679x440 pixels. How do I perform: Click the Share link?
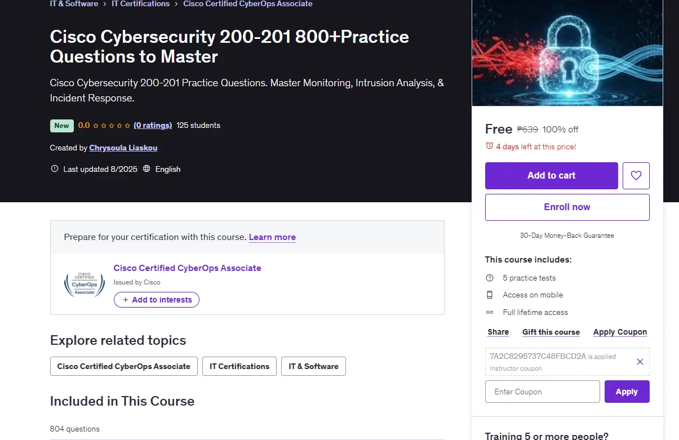498,332
